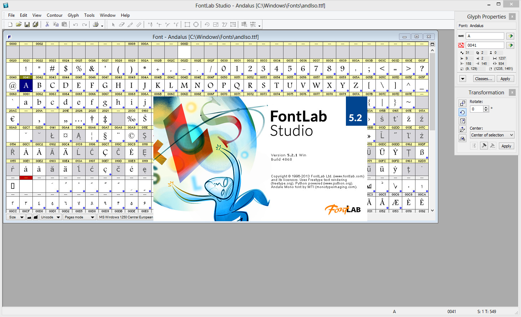The width and height of the screenshot is (521, 317).
Task: Select the Eraser tool
Action: click(122, 25)
